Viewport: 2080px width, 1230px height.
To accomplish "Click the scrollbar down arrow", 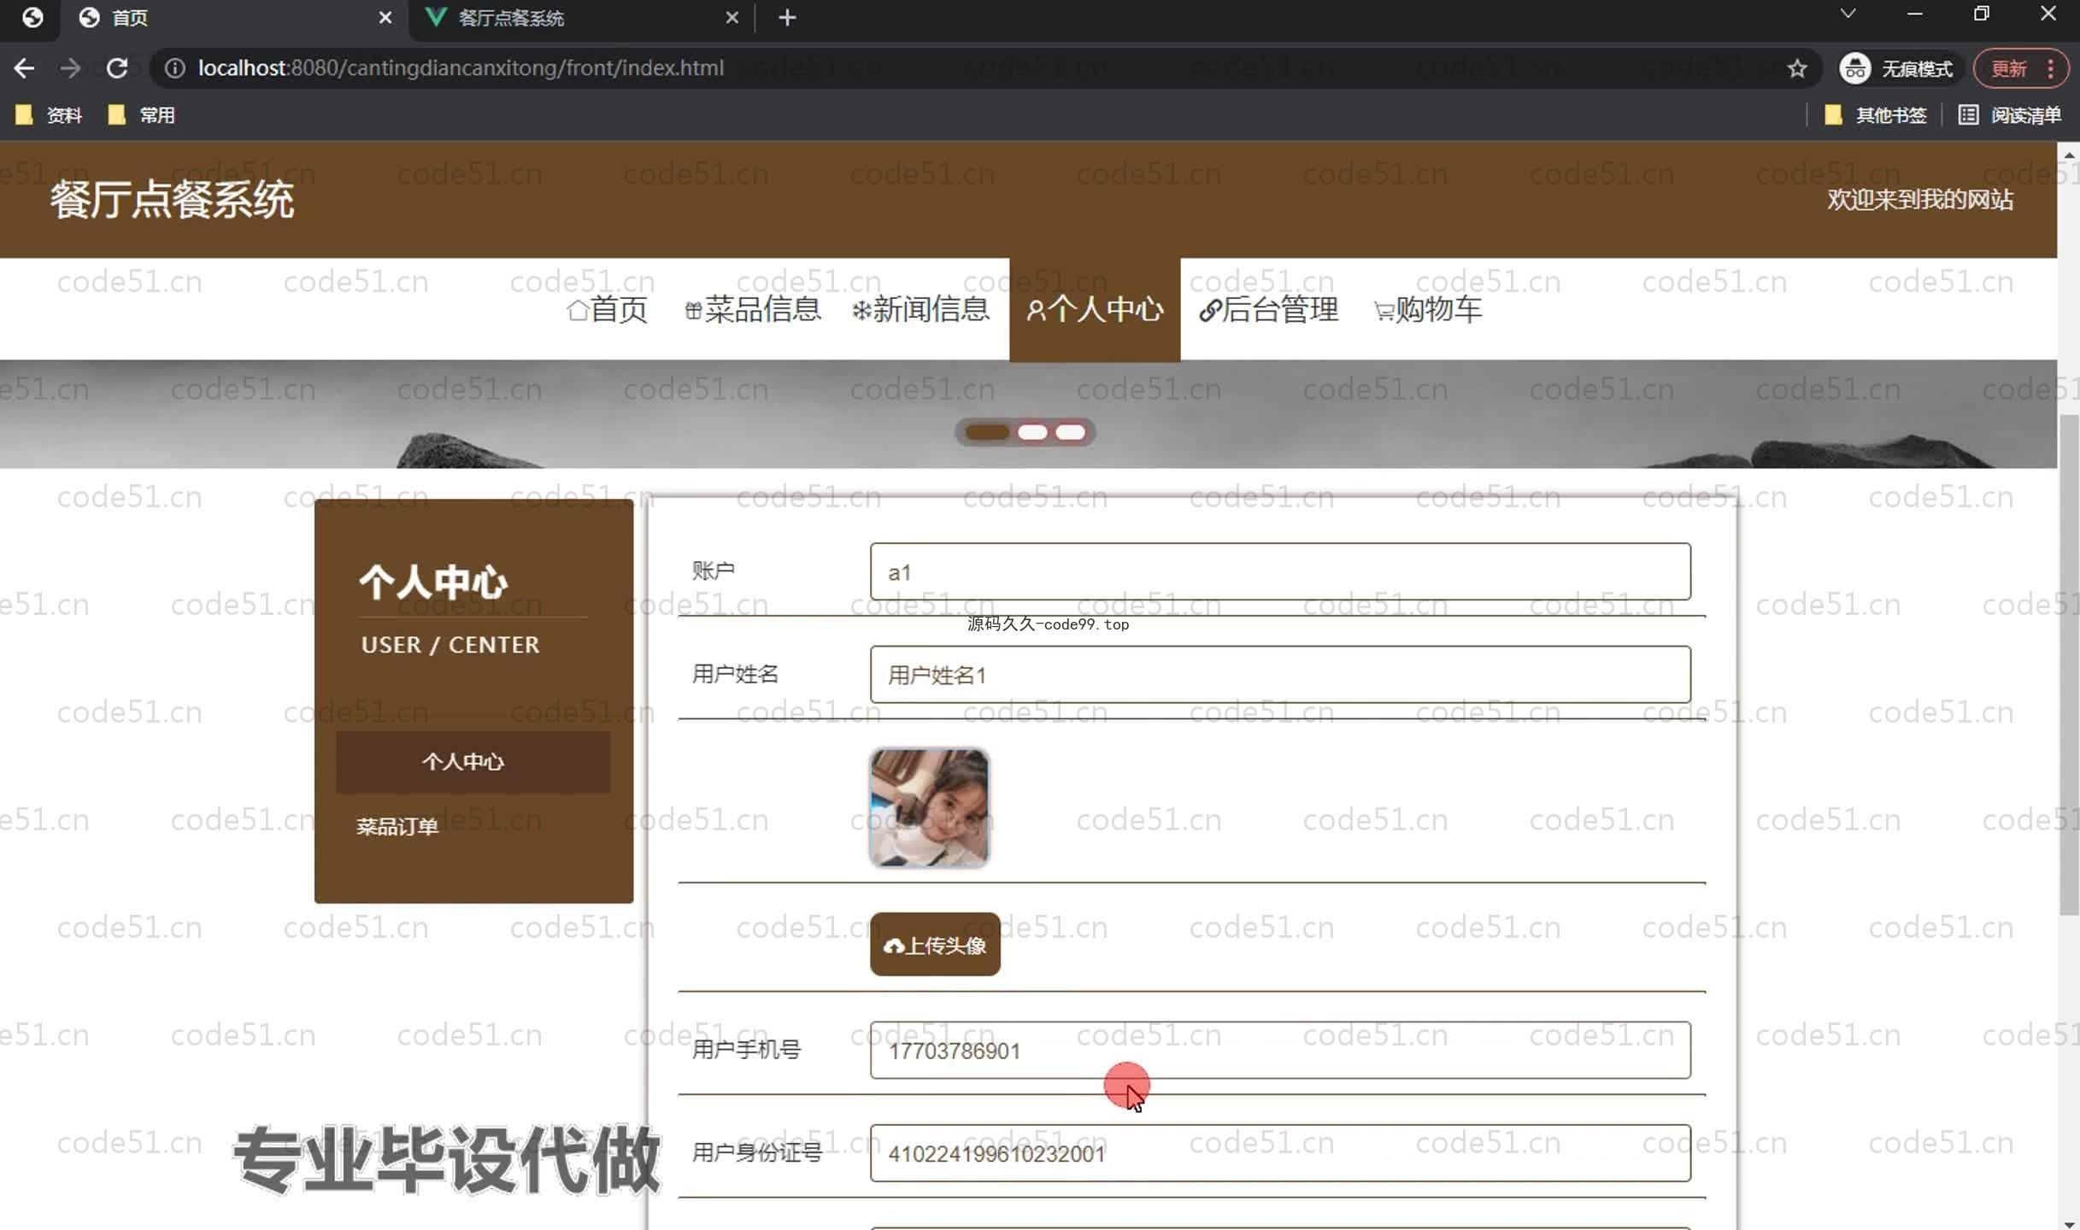I will [2069, 1222].
